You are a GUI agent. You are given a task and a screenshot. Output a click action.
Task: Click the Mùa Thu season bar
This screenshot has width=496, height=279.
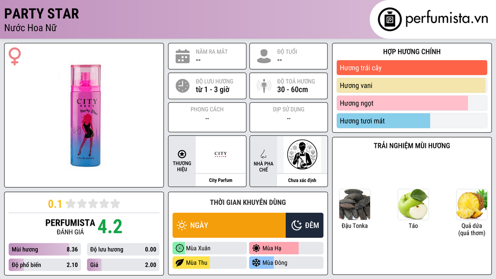tap(210, 263)
